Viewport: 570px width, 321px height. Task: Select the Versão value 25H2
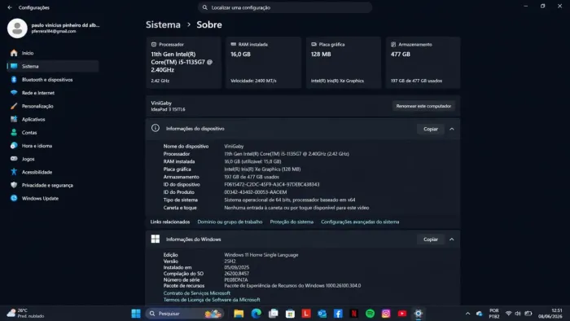(x=230, y=261)
